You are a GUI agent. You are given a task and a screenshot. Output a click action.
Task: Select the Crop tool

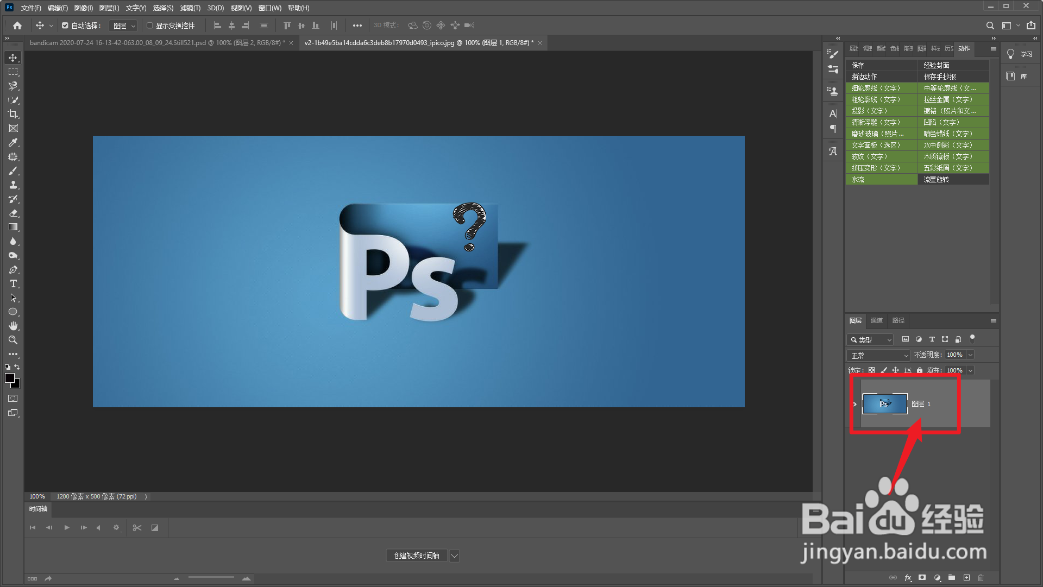point(13,114)
